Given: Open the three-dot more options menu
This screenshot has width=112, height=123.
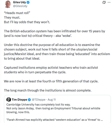Looking at the screenshot, I should pos(109,2).
